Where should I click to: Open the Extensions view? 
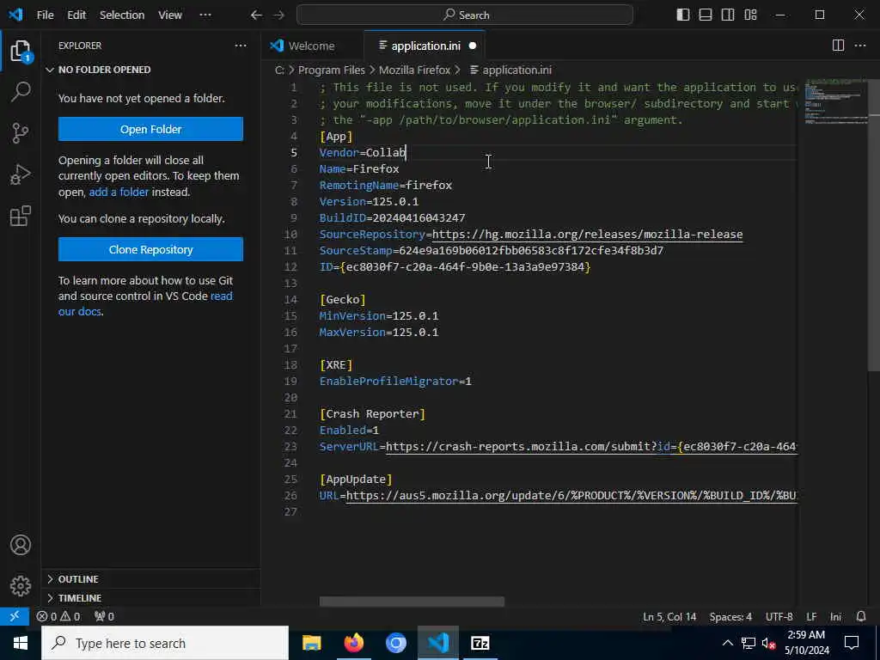[x=21, y=216]
